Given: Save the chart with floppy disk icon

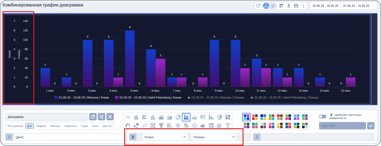Looking at the screenshot, I should (x=296, y=6).
